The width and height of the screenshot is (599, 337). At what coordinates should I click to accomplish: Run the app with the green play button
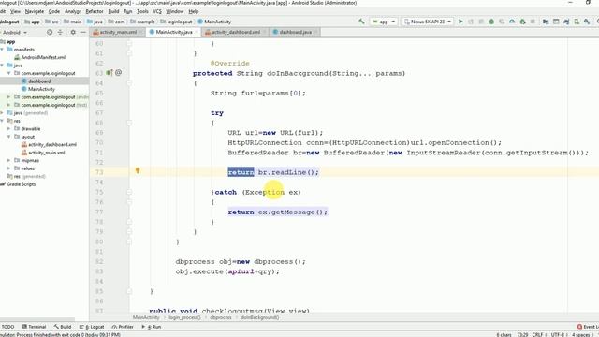point(460,22)
